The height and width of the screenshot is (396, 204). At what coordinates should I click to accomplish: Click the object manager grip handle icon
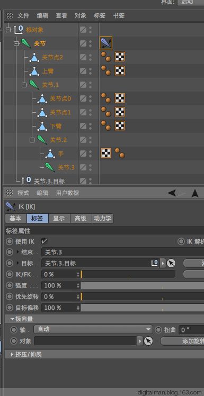(10, 15)
